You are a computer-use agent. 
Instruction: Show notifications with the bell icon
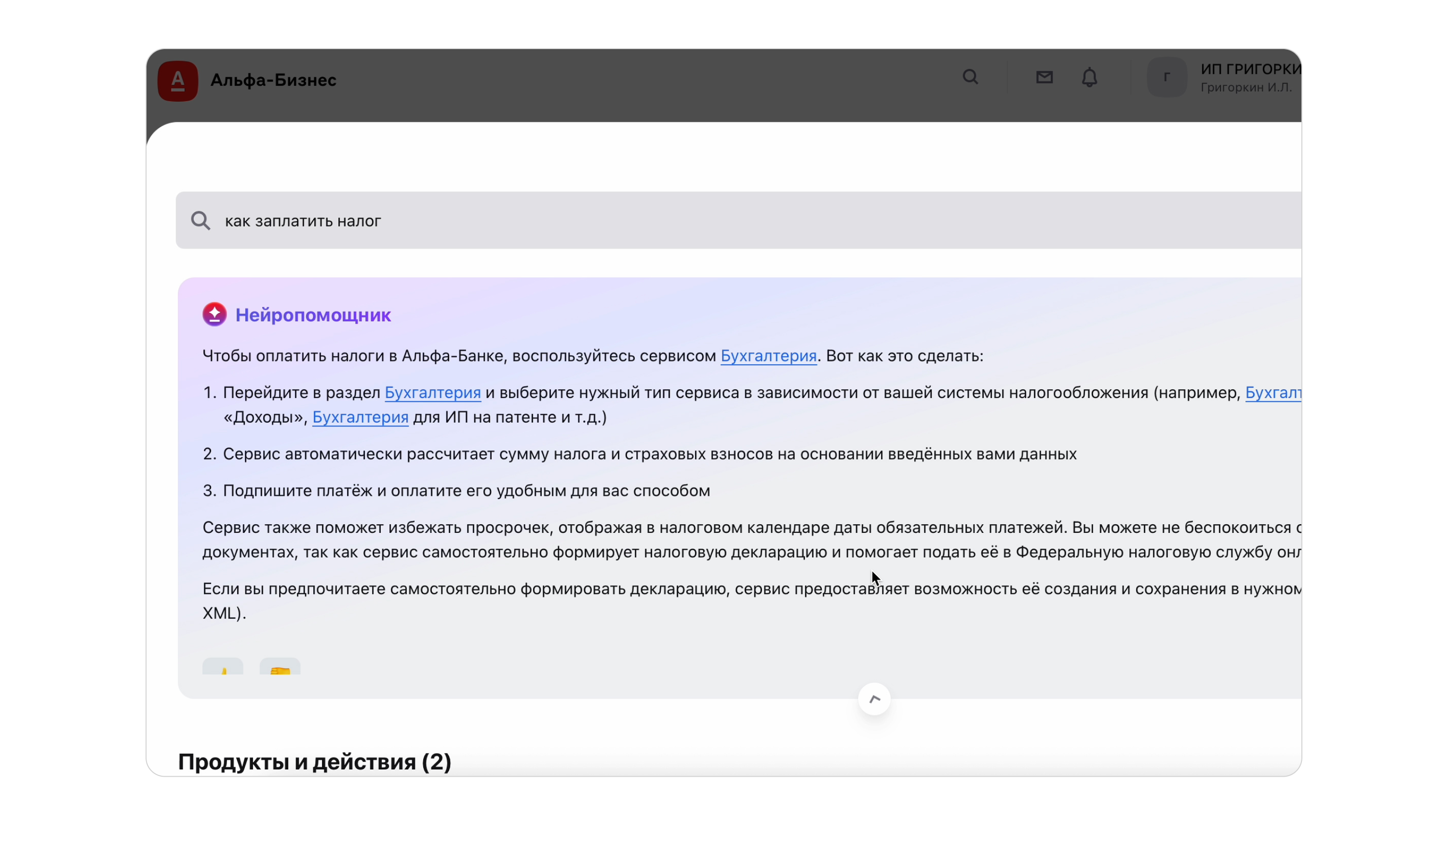(x=1089, y=77)
